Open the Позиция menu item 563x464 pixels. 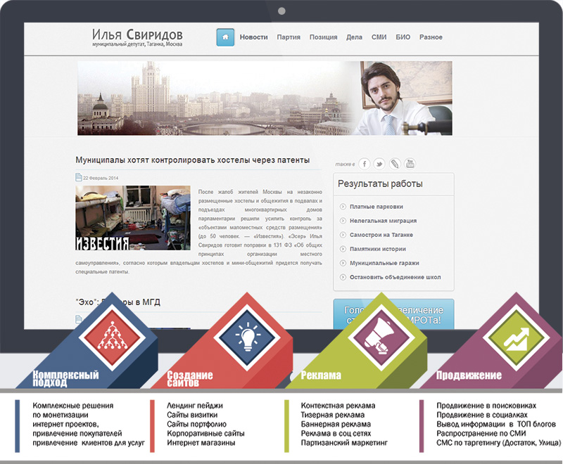coord(324,37)
